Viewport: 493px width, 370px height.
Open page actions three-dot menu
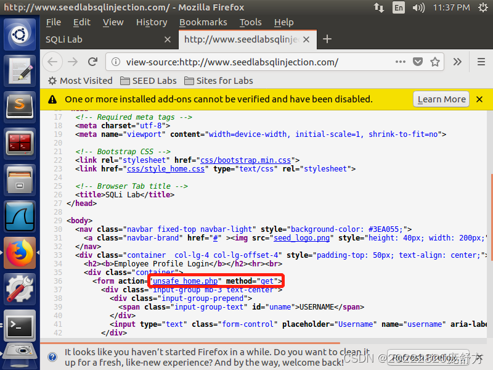click(400, 62)
